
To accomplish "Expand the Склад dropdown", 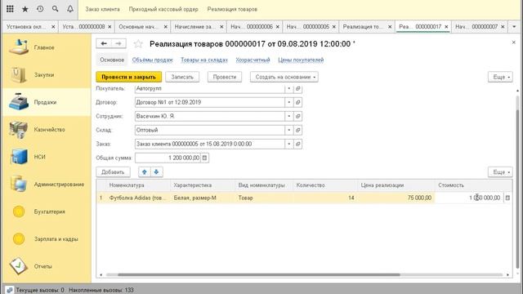I will (x=289, y=130).
